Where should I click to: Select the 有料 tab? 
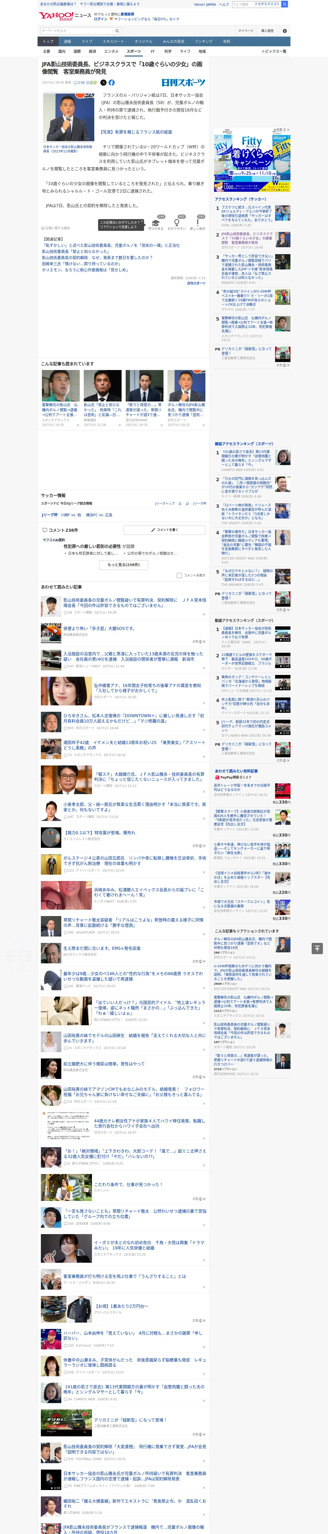(x=226, y=42)
